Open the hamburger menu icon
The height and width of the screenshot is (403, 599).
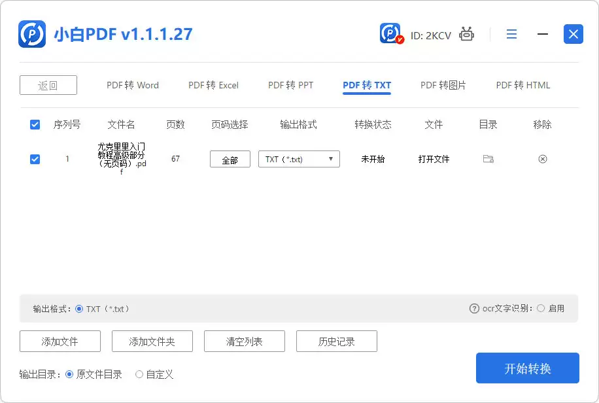pyautogui.click(x=511, y=34)
